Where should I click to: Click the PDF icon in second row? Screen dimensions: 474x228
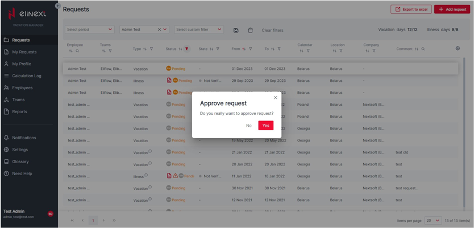click(x=169, y=81)
